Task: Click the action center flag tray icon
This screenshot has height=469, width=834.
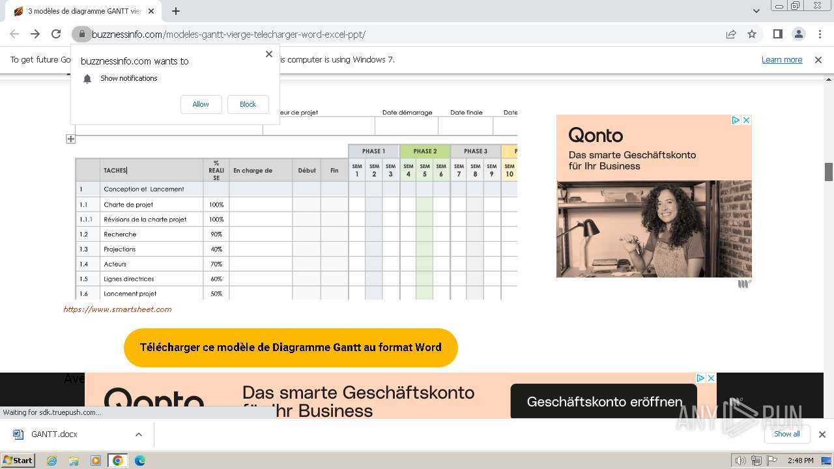Action: [x=773, y=461]
